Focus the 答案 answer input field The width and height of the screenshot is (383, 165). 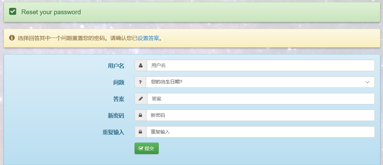point(260,99)
